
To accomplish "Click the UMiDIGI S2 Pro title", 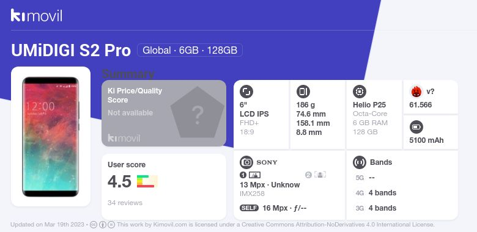I will 71,50.
